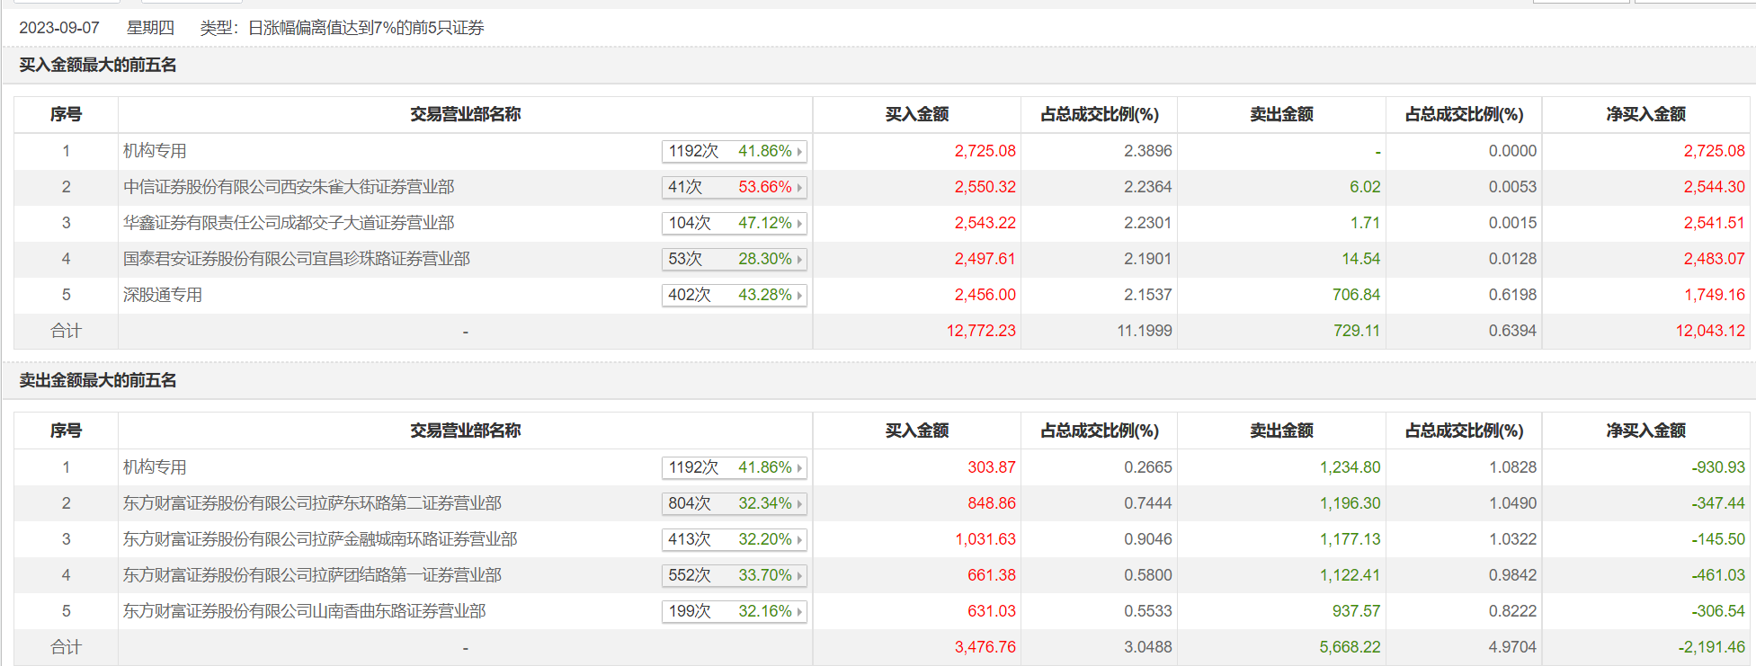Click arrow on 199次 32.16% badge
This screenshot has height=666, width=1756.
(x=799, y=612)
